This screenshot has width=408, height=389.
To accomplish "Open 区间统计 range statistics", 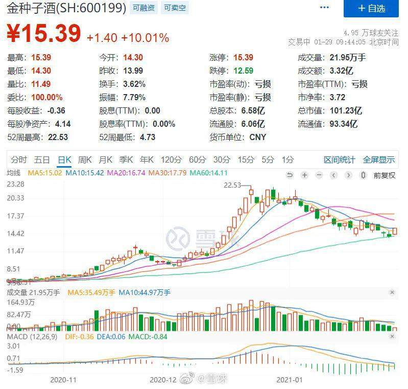I will (x=339, y=159).
